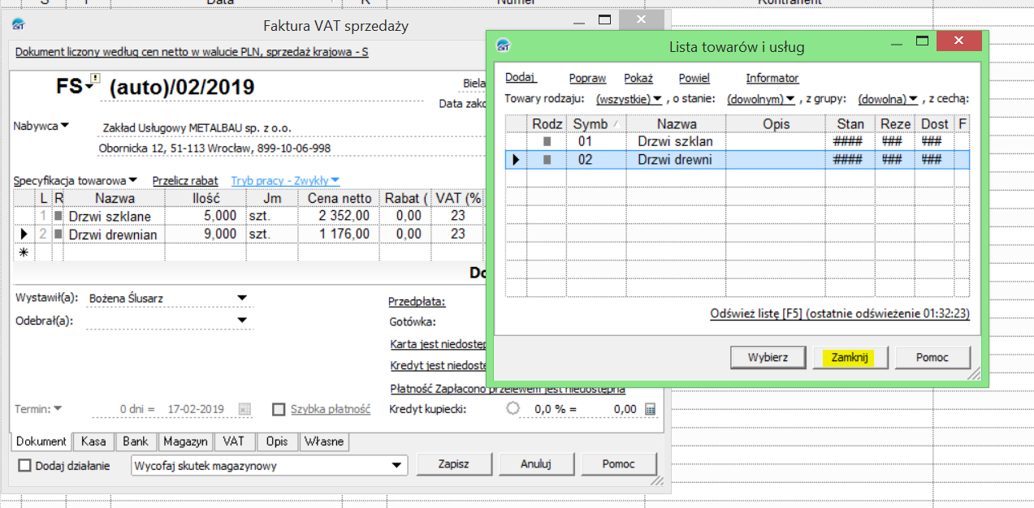
Task: Click Powiel in the list window menu
Action: [x=694, y=78]
